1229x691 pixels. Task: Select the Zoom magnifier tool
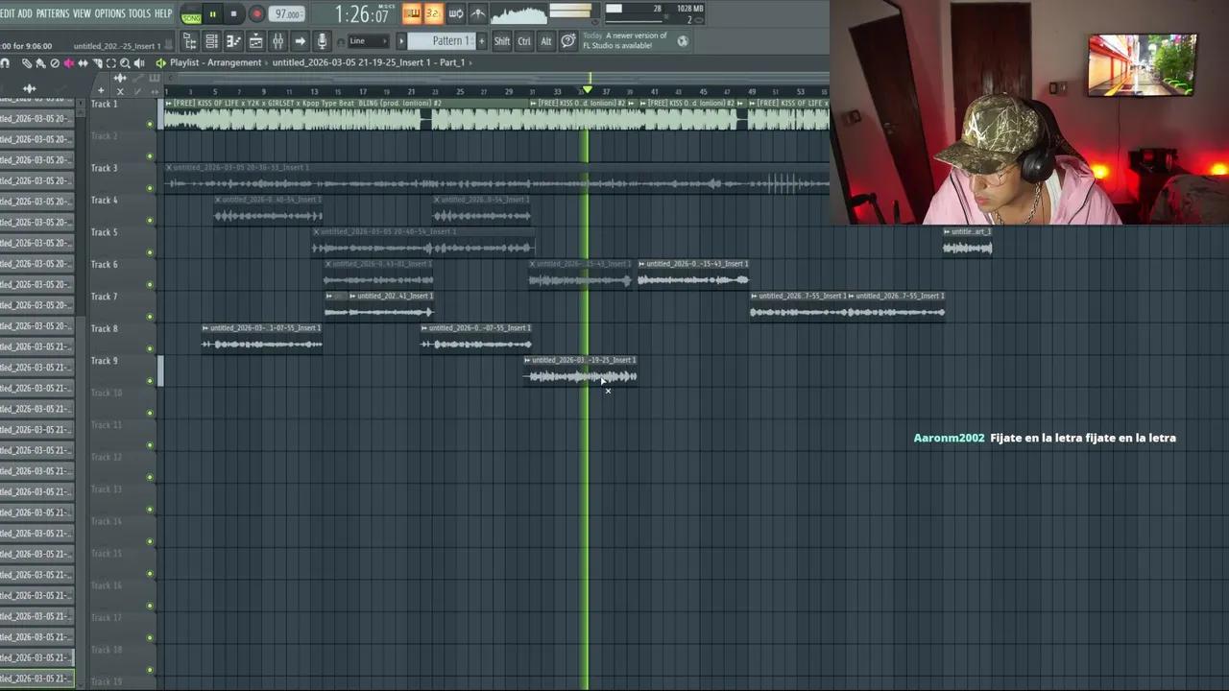point(125,63)
